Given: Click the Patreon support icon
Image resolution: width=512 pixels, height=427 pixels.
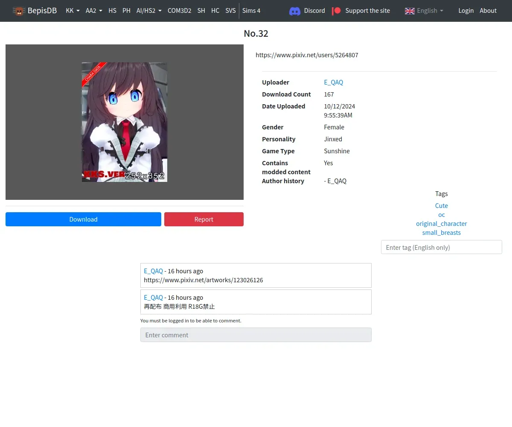Looking at the screenshot, I should [337, 11].
